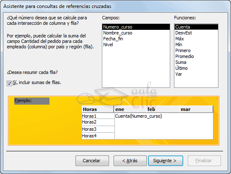
Task: Choose the Var function
Action: [196, 74]
